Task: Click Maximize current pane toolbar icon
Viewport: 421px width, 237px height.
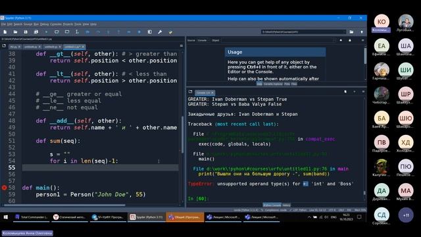Action: tap(149, 32)
